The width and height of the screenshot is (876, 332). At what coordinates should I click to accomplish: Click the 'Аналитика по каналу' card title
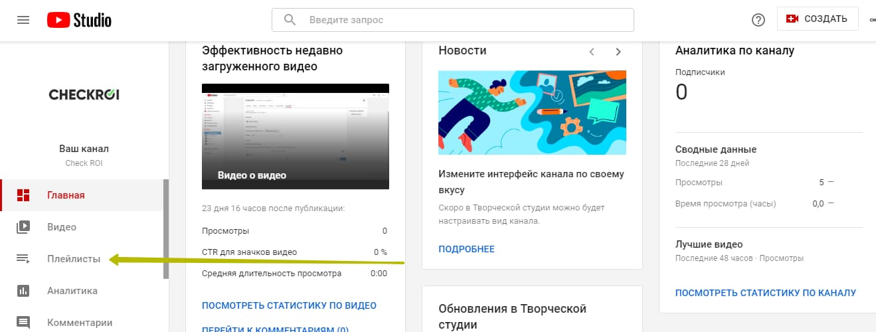(x=735, y=50)
